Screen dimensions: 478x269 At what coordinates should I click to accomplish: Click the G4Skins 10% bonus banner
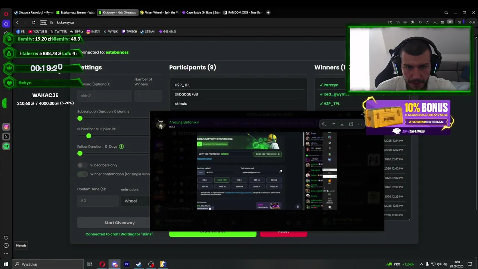(409, 117)
